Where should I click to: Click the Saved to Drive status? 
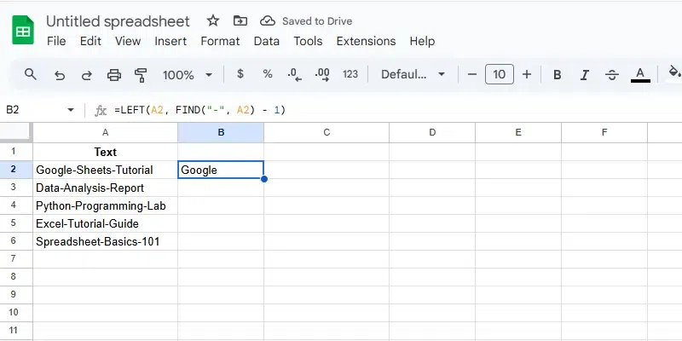306,20
